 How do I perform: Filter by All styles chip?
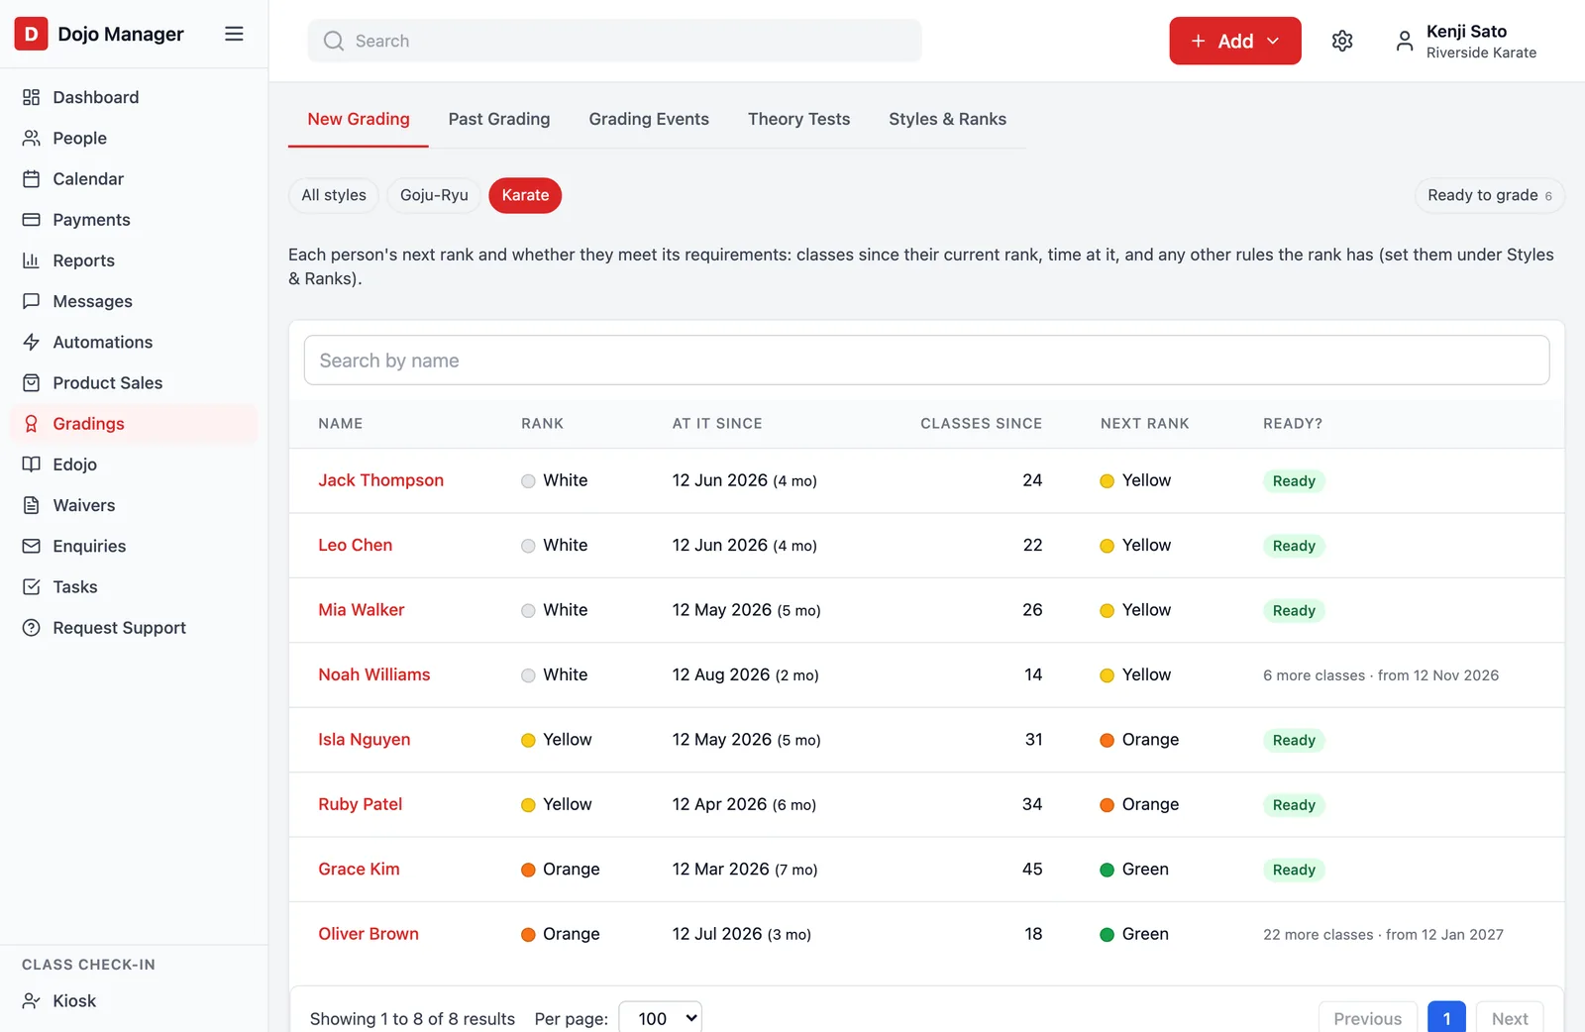click(334, 195)
